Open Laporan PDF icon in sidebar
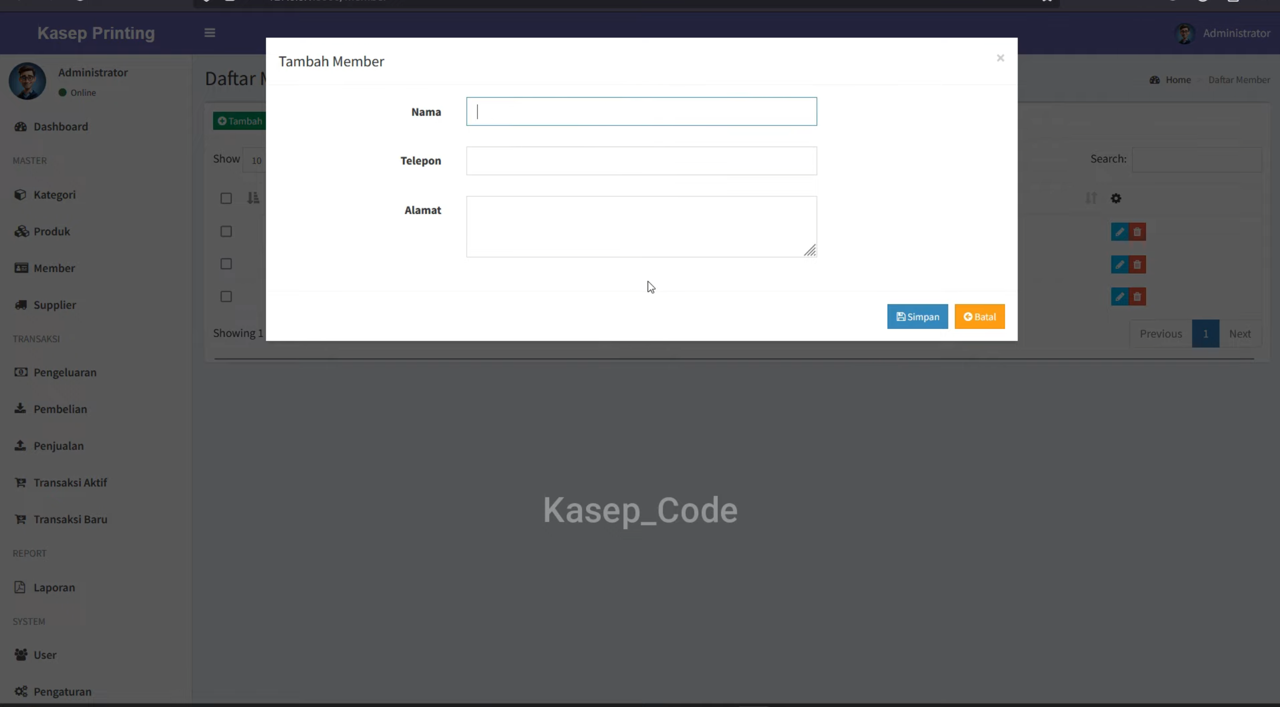 pyautogui.click(x=20, y=587)
